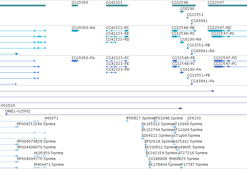
Task: Select EST EK200812.5prime
Action: tap(160, 148)
